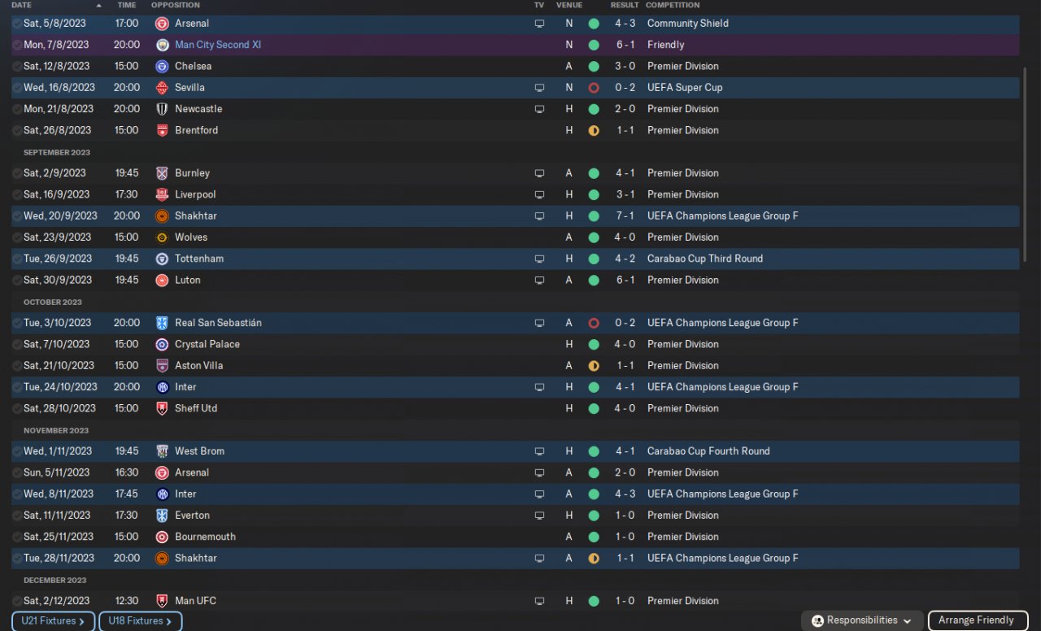
Task: Click the Man UFC club badge
Action: pyautogui.click(x=162, y=602)
